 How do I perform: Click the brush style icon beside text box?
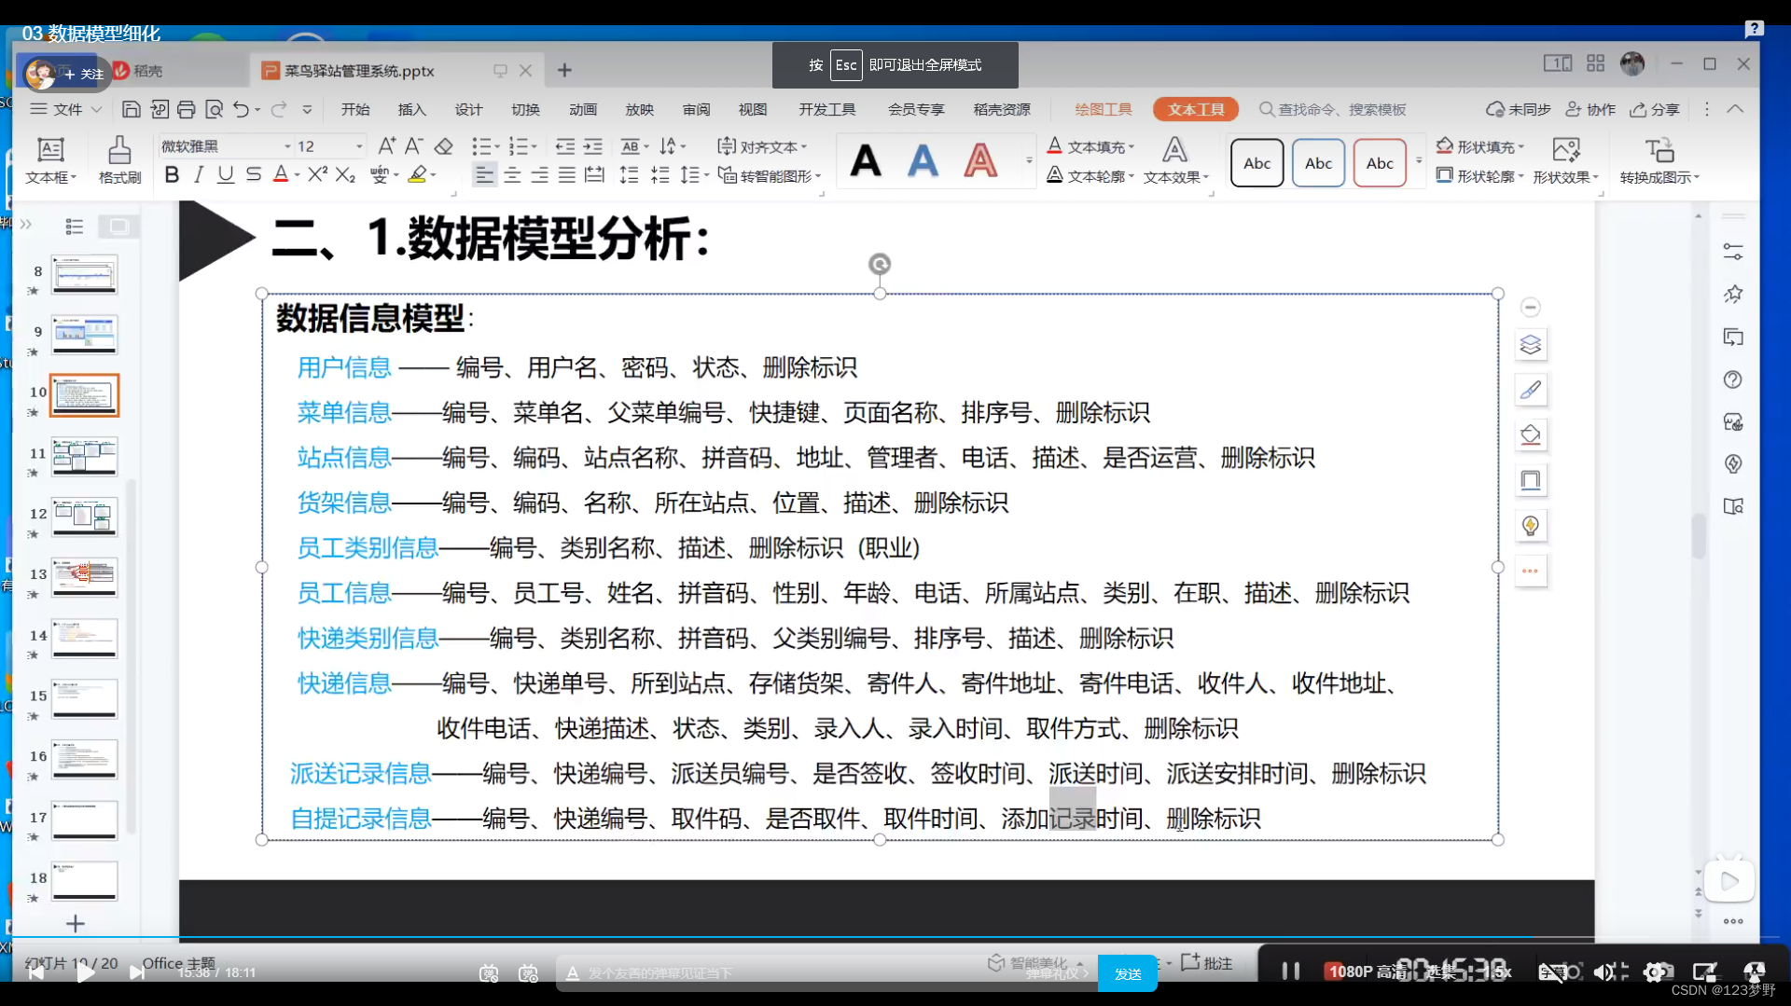point(1531,390)
